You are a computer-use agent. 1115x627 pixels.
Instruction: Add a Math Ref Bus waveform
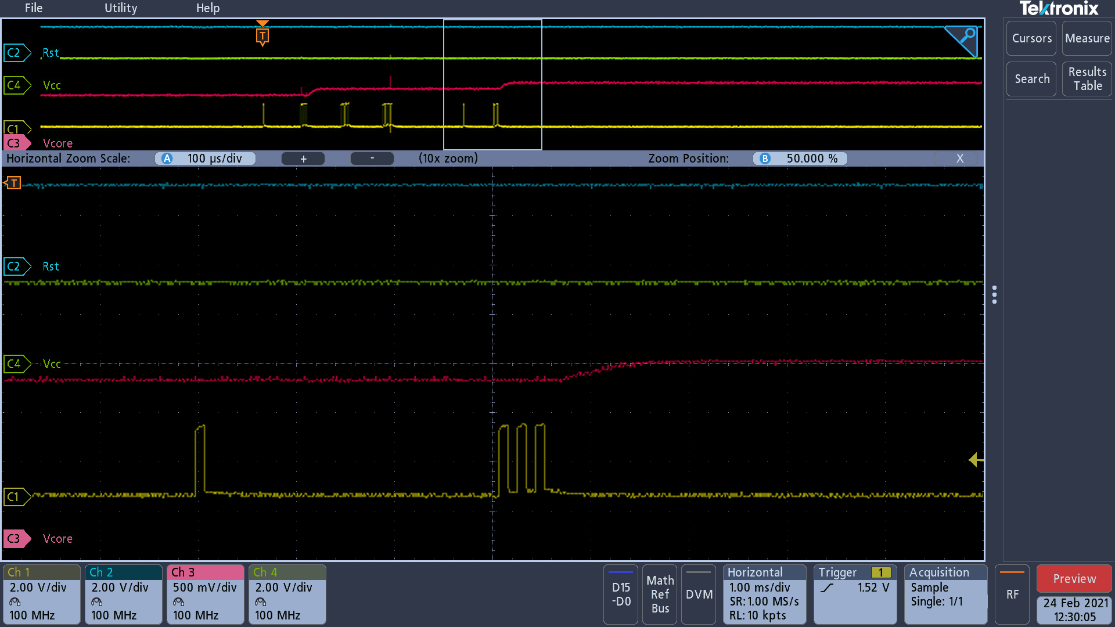click(660, 594)
